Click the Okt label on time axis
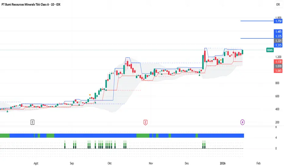 click(109, 163)
